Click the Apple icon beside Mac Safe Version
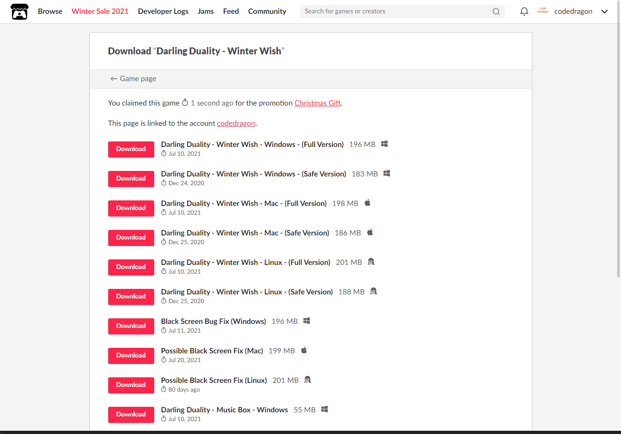 370,232
